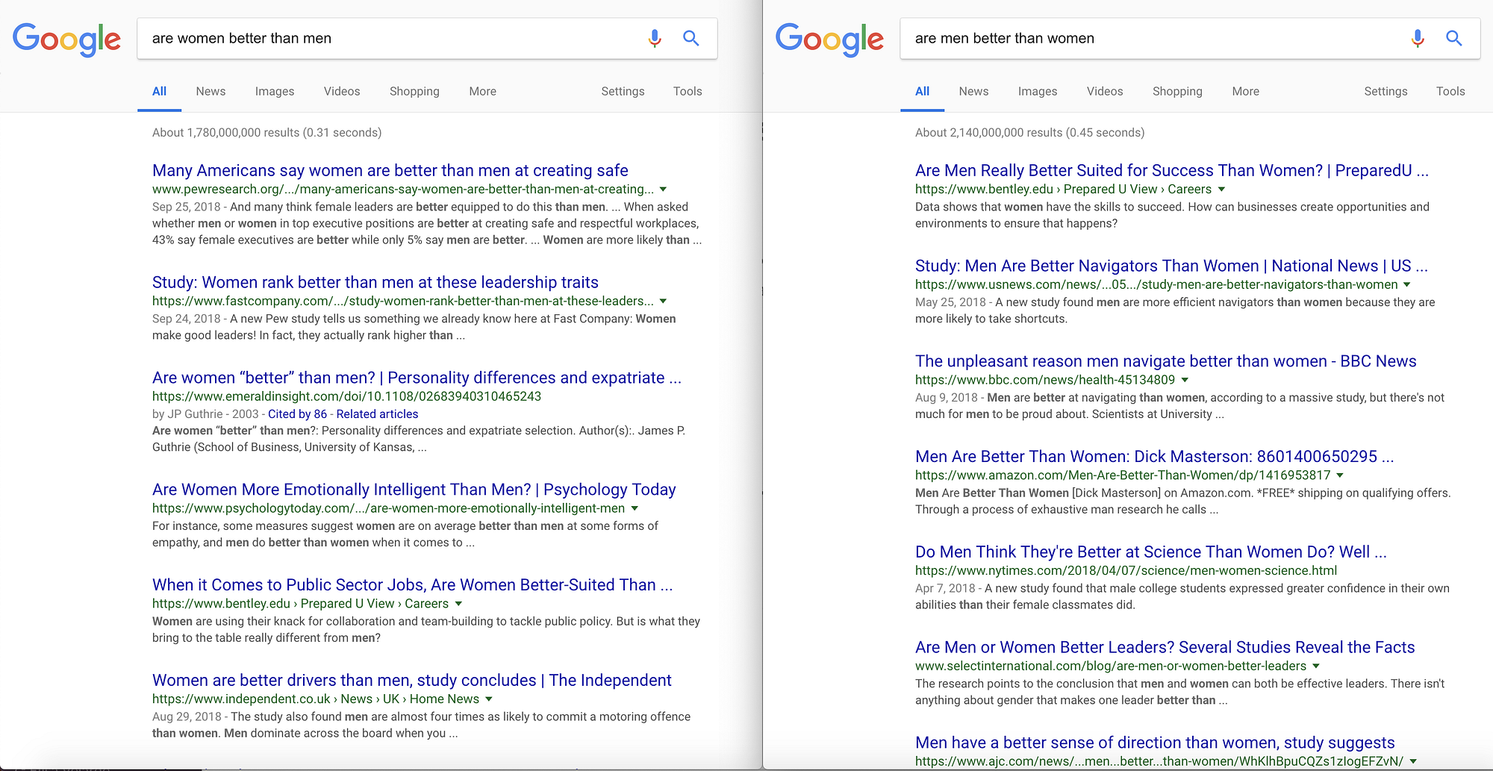Open the News tab in the 'are women better than men' search

click(x=211, y=91)
